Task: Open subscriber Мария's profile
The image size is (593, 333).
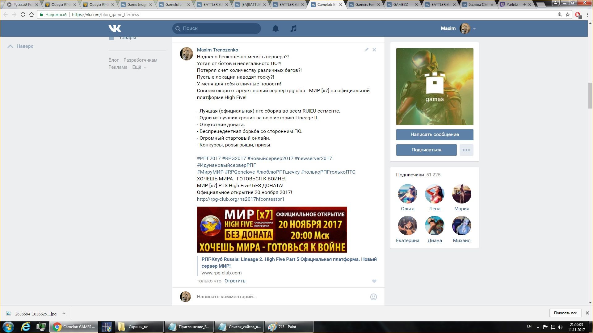Action: click(461, 194)
